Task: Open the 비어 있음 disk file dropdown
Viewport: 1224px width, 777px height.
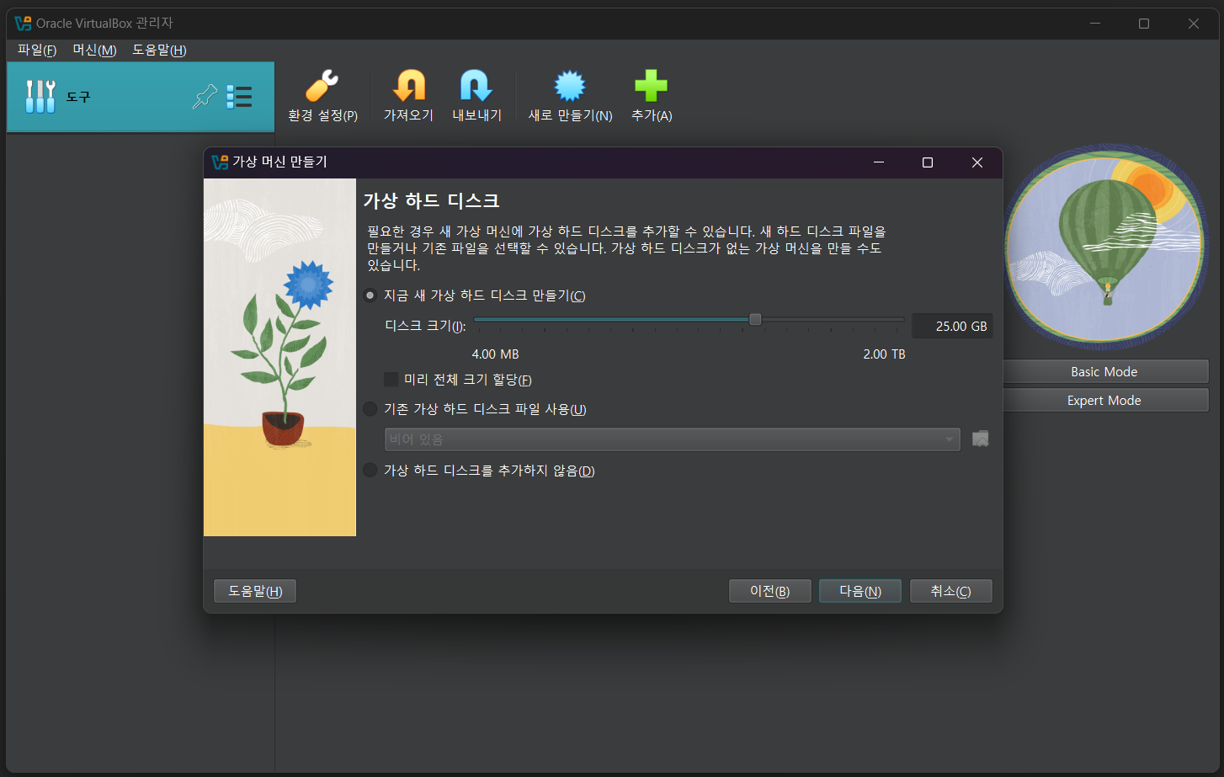Action: [x=672, y=439]
